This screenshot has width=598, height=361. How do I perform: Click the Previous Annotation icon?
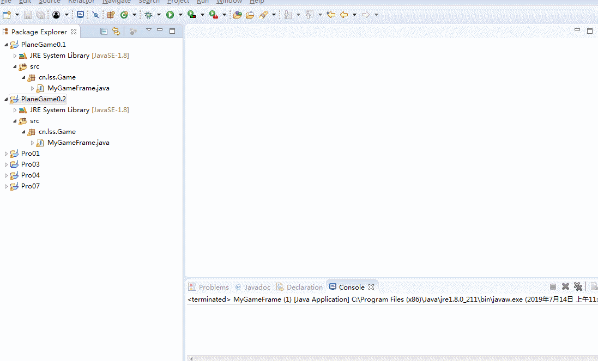coord(310,15)
